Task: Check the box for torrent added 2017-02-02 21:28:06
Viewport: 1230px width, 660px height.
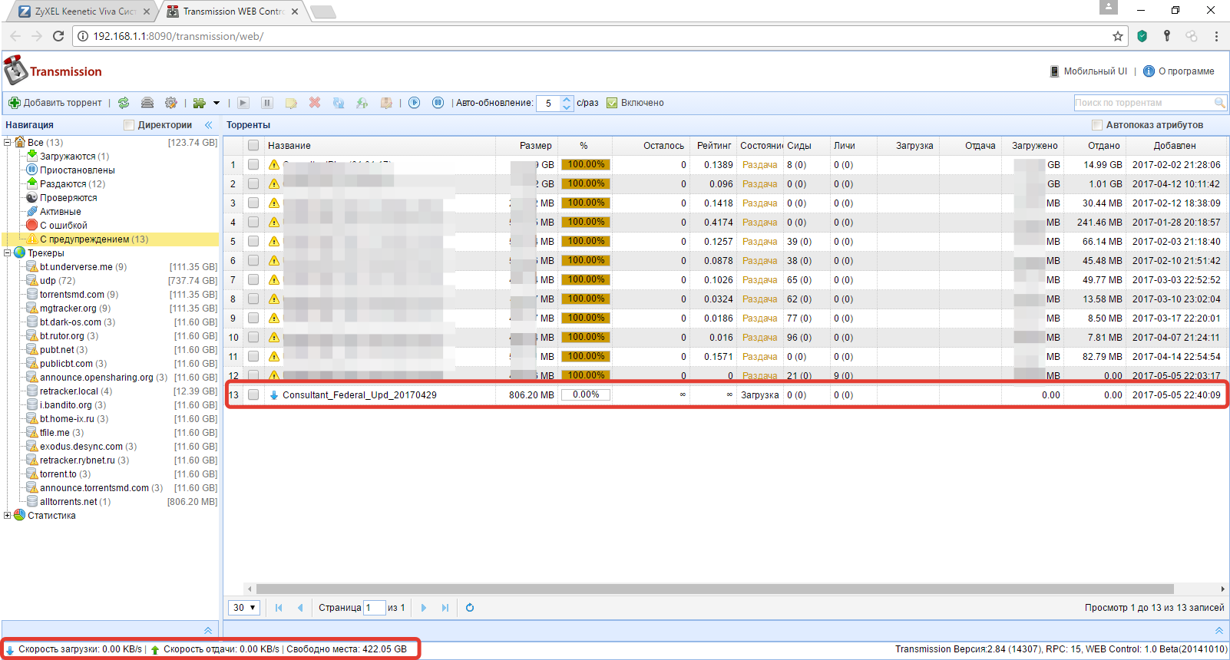Action: [253, 164]
